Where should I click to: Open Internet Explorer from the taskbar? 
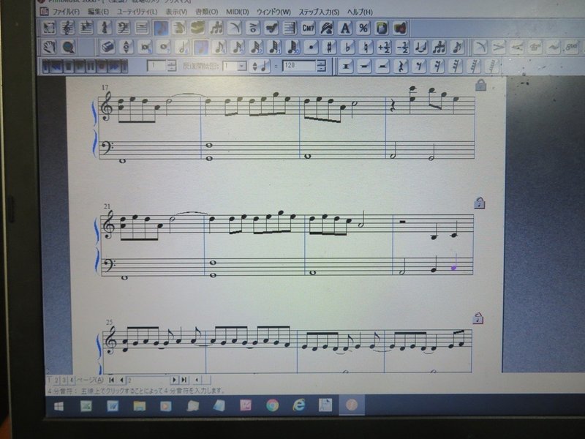coord(299,405)
